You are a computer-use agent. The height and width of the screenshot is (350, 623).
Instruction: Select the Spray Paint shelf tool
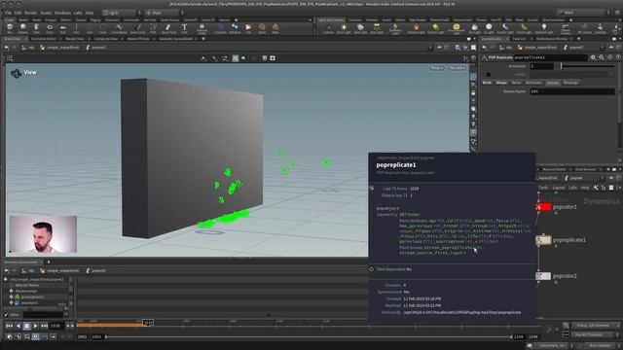tap(168, 28)
